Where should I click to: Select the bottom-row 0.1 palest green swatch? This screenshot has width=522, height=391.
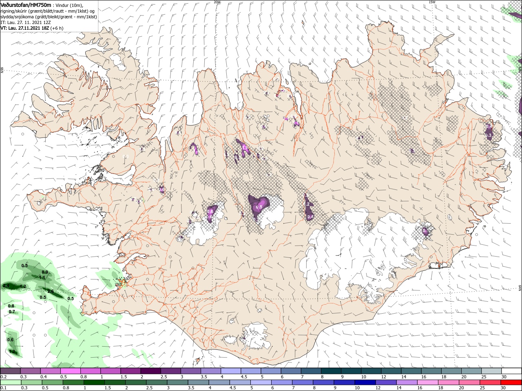coord(11,382)
